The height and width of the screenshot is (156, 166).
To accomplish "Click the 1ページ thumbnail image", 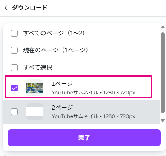I will (x=35, y=88).
